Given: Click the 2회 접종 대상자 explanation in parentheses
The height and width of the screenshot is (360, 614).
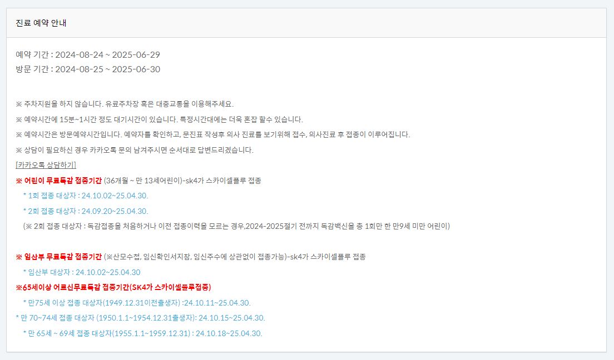Looking at the screenshot, I should tap(236, 226).
